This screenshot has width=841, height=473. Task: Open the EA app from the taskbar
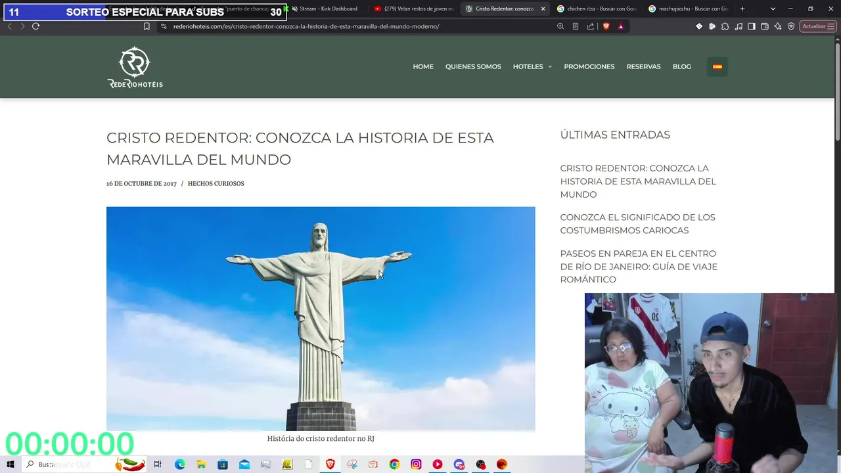pyautogui.click(x=502, y=464)
